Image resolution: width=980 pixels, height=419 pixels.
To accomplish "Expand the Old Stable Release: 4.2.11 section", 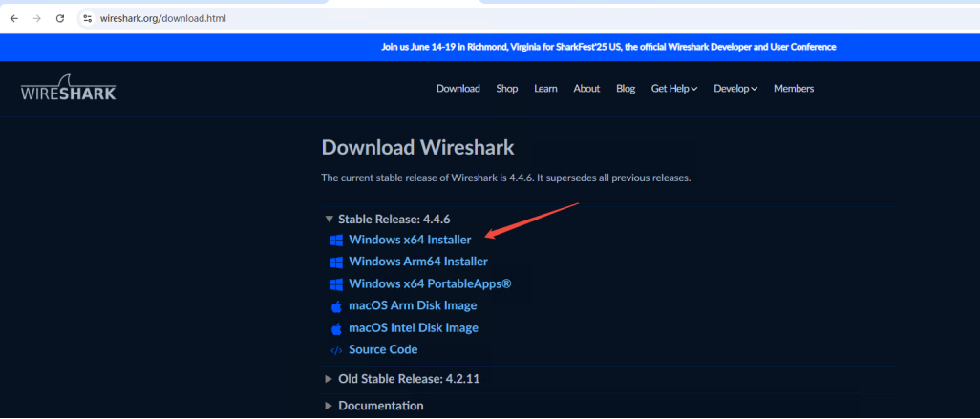I will [402, 378].
